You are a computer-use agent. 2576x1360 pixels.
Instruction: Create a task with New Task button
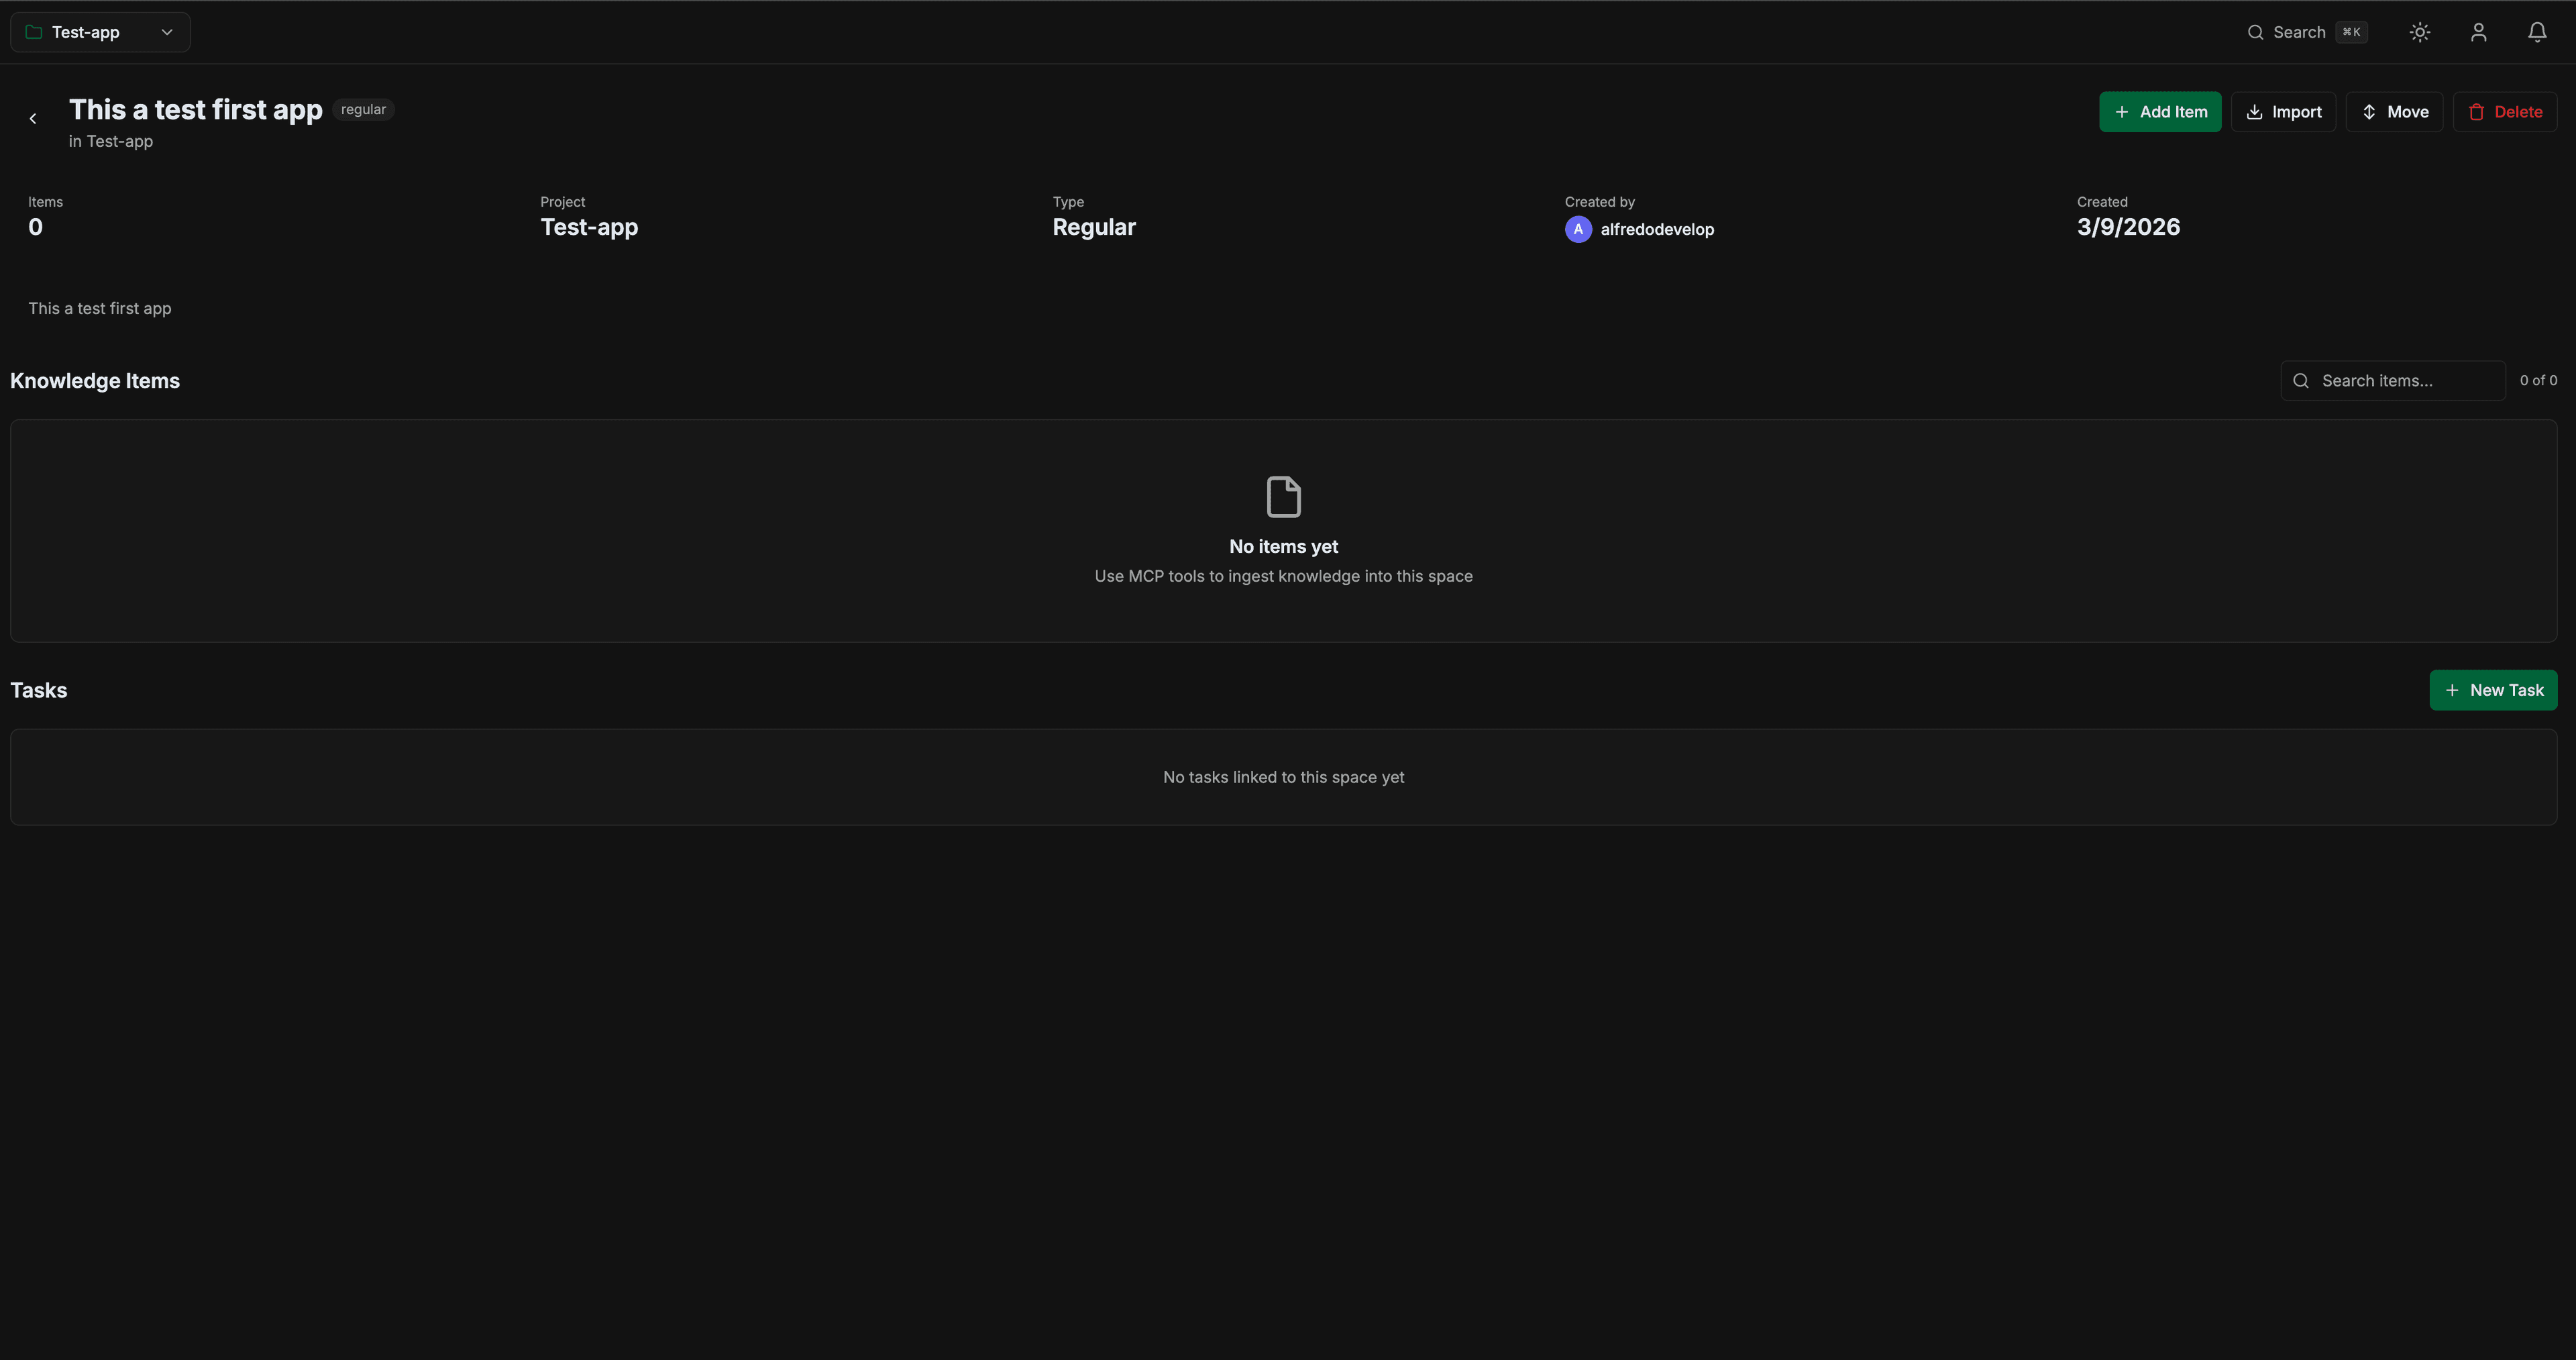2493,690
